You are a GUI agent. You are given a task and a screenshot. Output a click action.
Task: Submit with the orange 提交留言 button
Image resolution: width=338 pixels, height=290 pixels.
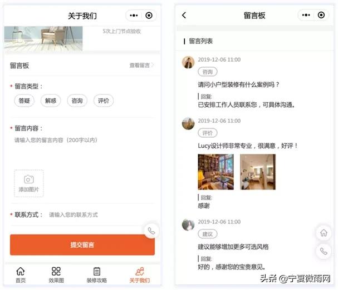coord(82,245)
